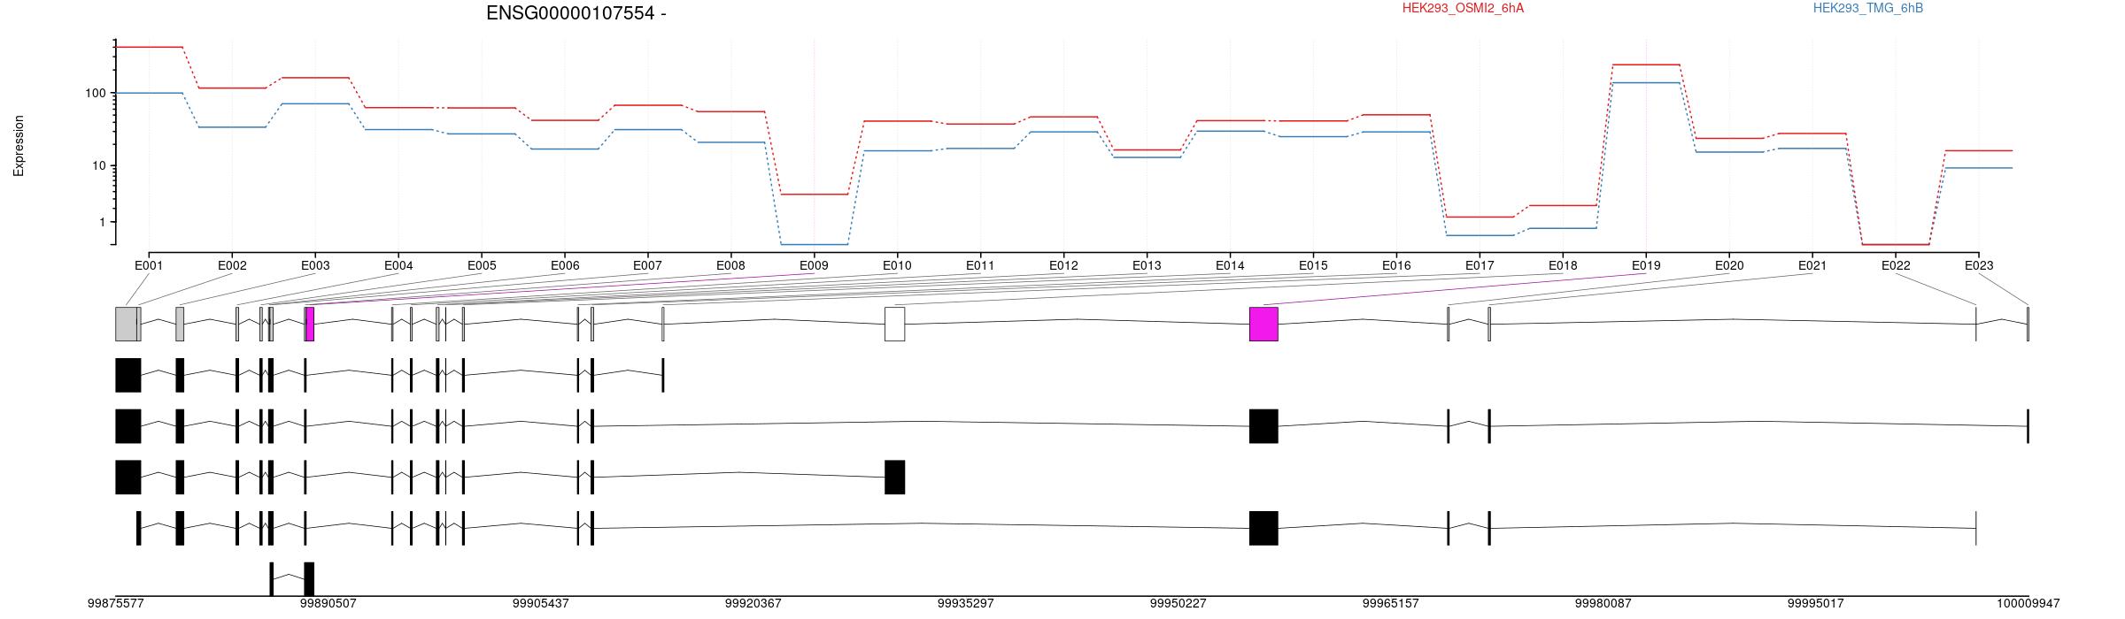Click the red expression segment above E001

[149, 47]
